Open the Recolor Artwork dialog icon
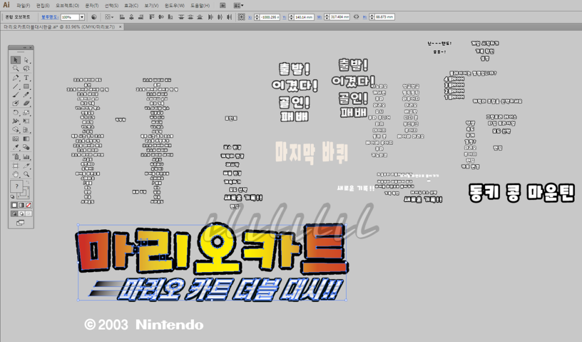This screenshot has width=582, height=342. [94, 17]
